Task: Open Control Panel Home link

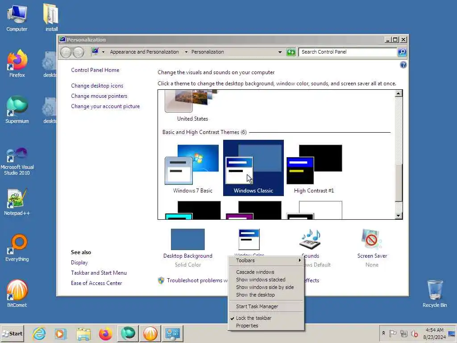Action: pyautogui.click(x=95, y=70)
